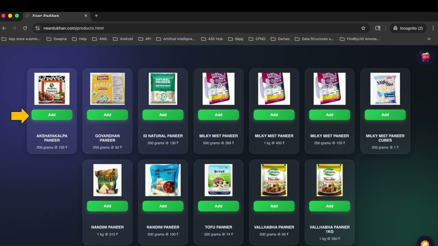Click Nandini Paneer 1 kg product image

pos(107,180)
